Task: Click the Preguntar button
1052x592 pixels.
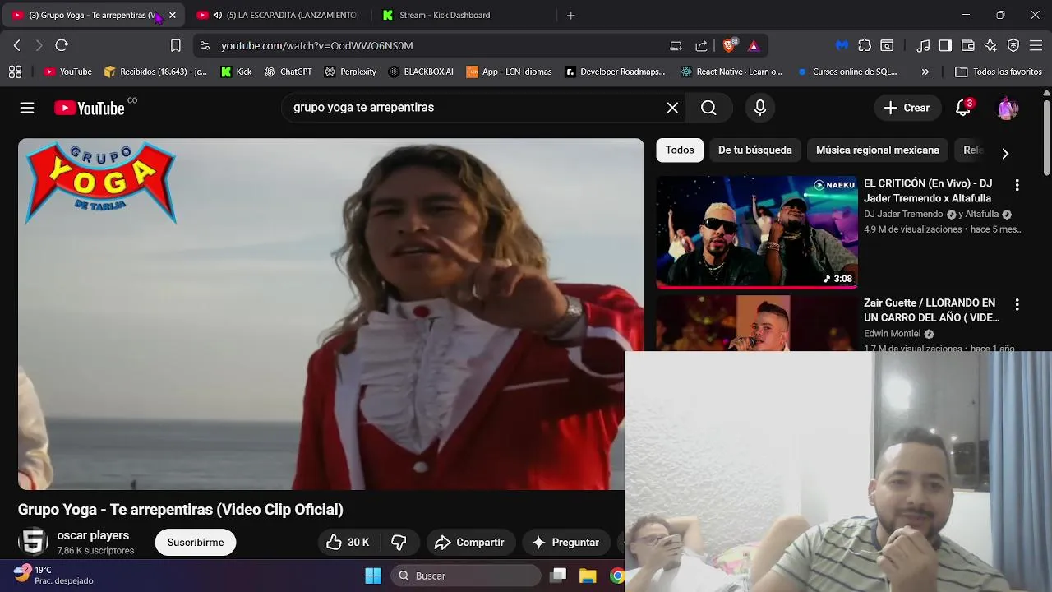Action: click(565, 543)
